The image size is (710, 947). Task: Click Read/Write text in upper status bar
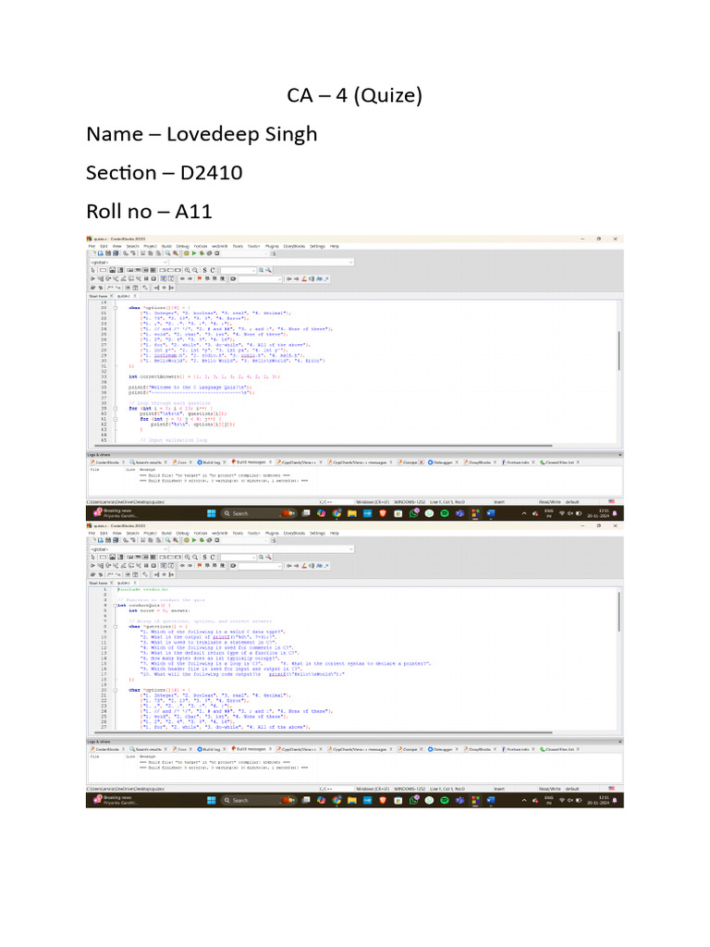549,502
